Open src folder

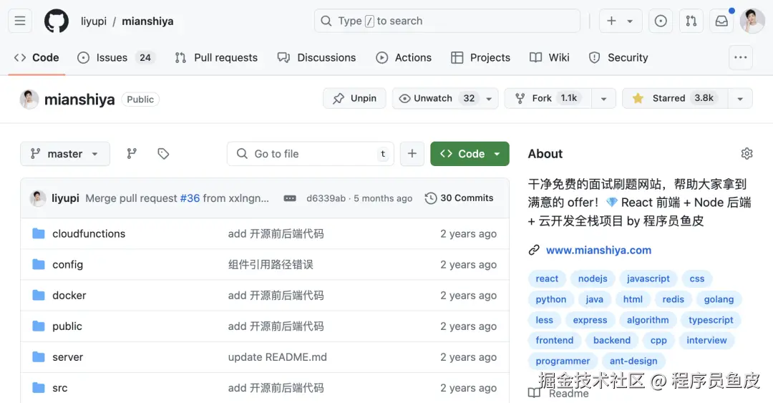point(59,388)
